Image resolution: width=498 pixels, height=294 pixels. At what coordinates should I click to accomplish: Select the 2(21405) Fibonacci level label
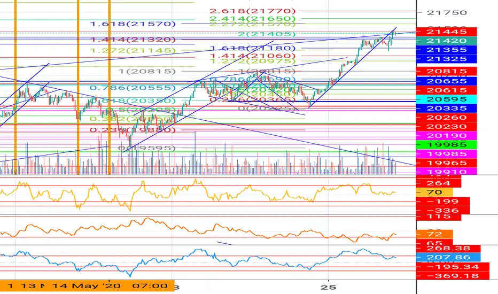[267, 34]
